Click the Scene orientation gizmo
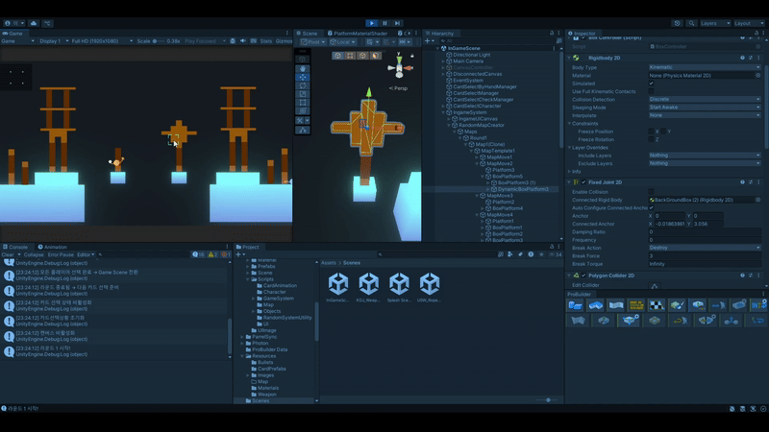Screen dimensions: 769x432 pyautogui.click(x=400, y=67)
